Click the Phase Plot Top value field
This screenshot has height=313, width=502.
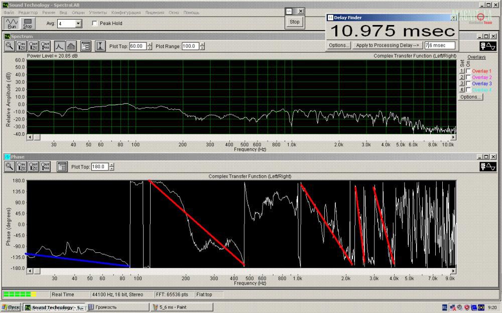100,167
